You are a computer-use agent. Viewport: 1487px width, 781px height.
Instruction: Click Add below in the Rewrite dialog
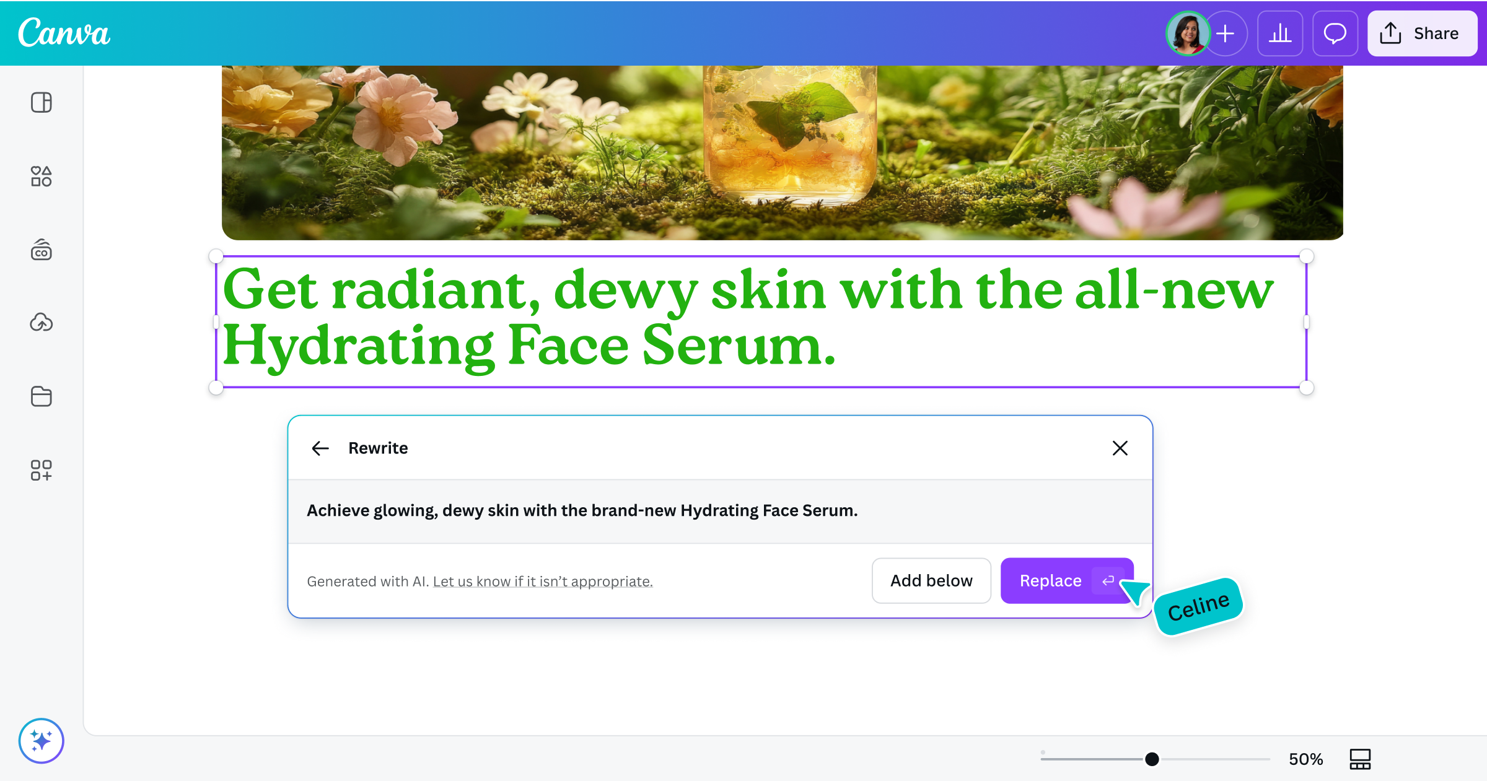[931, 580]
